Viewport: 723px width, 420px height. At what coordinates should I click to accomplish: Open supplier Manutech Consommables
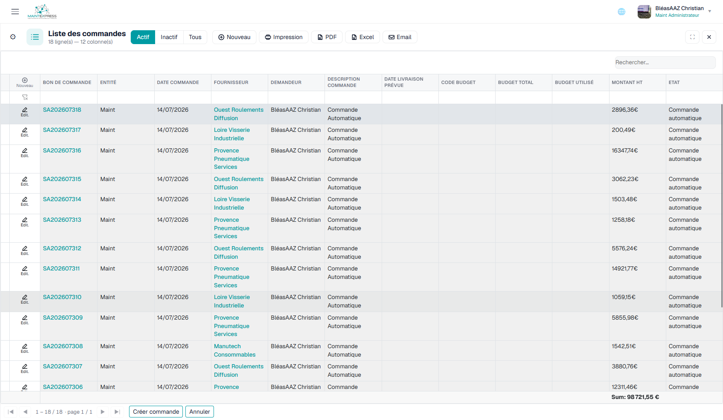[235, 350]
